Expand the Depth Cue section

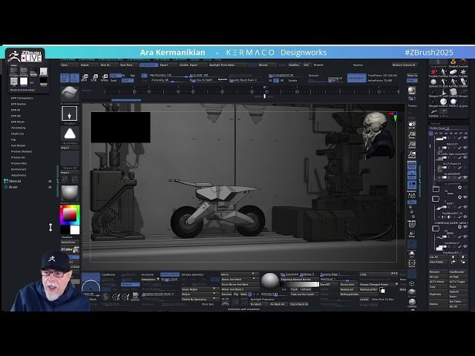[x=17, y=133]
